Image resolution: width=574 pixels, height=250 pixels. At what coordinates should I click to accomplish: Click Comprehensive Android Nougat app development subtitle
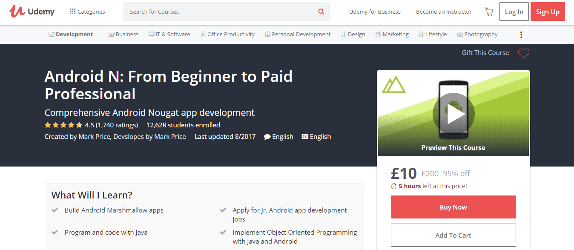tap(149, 113)
